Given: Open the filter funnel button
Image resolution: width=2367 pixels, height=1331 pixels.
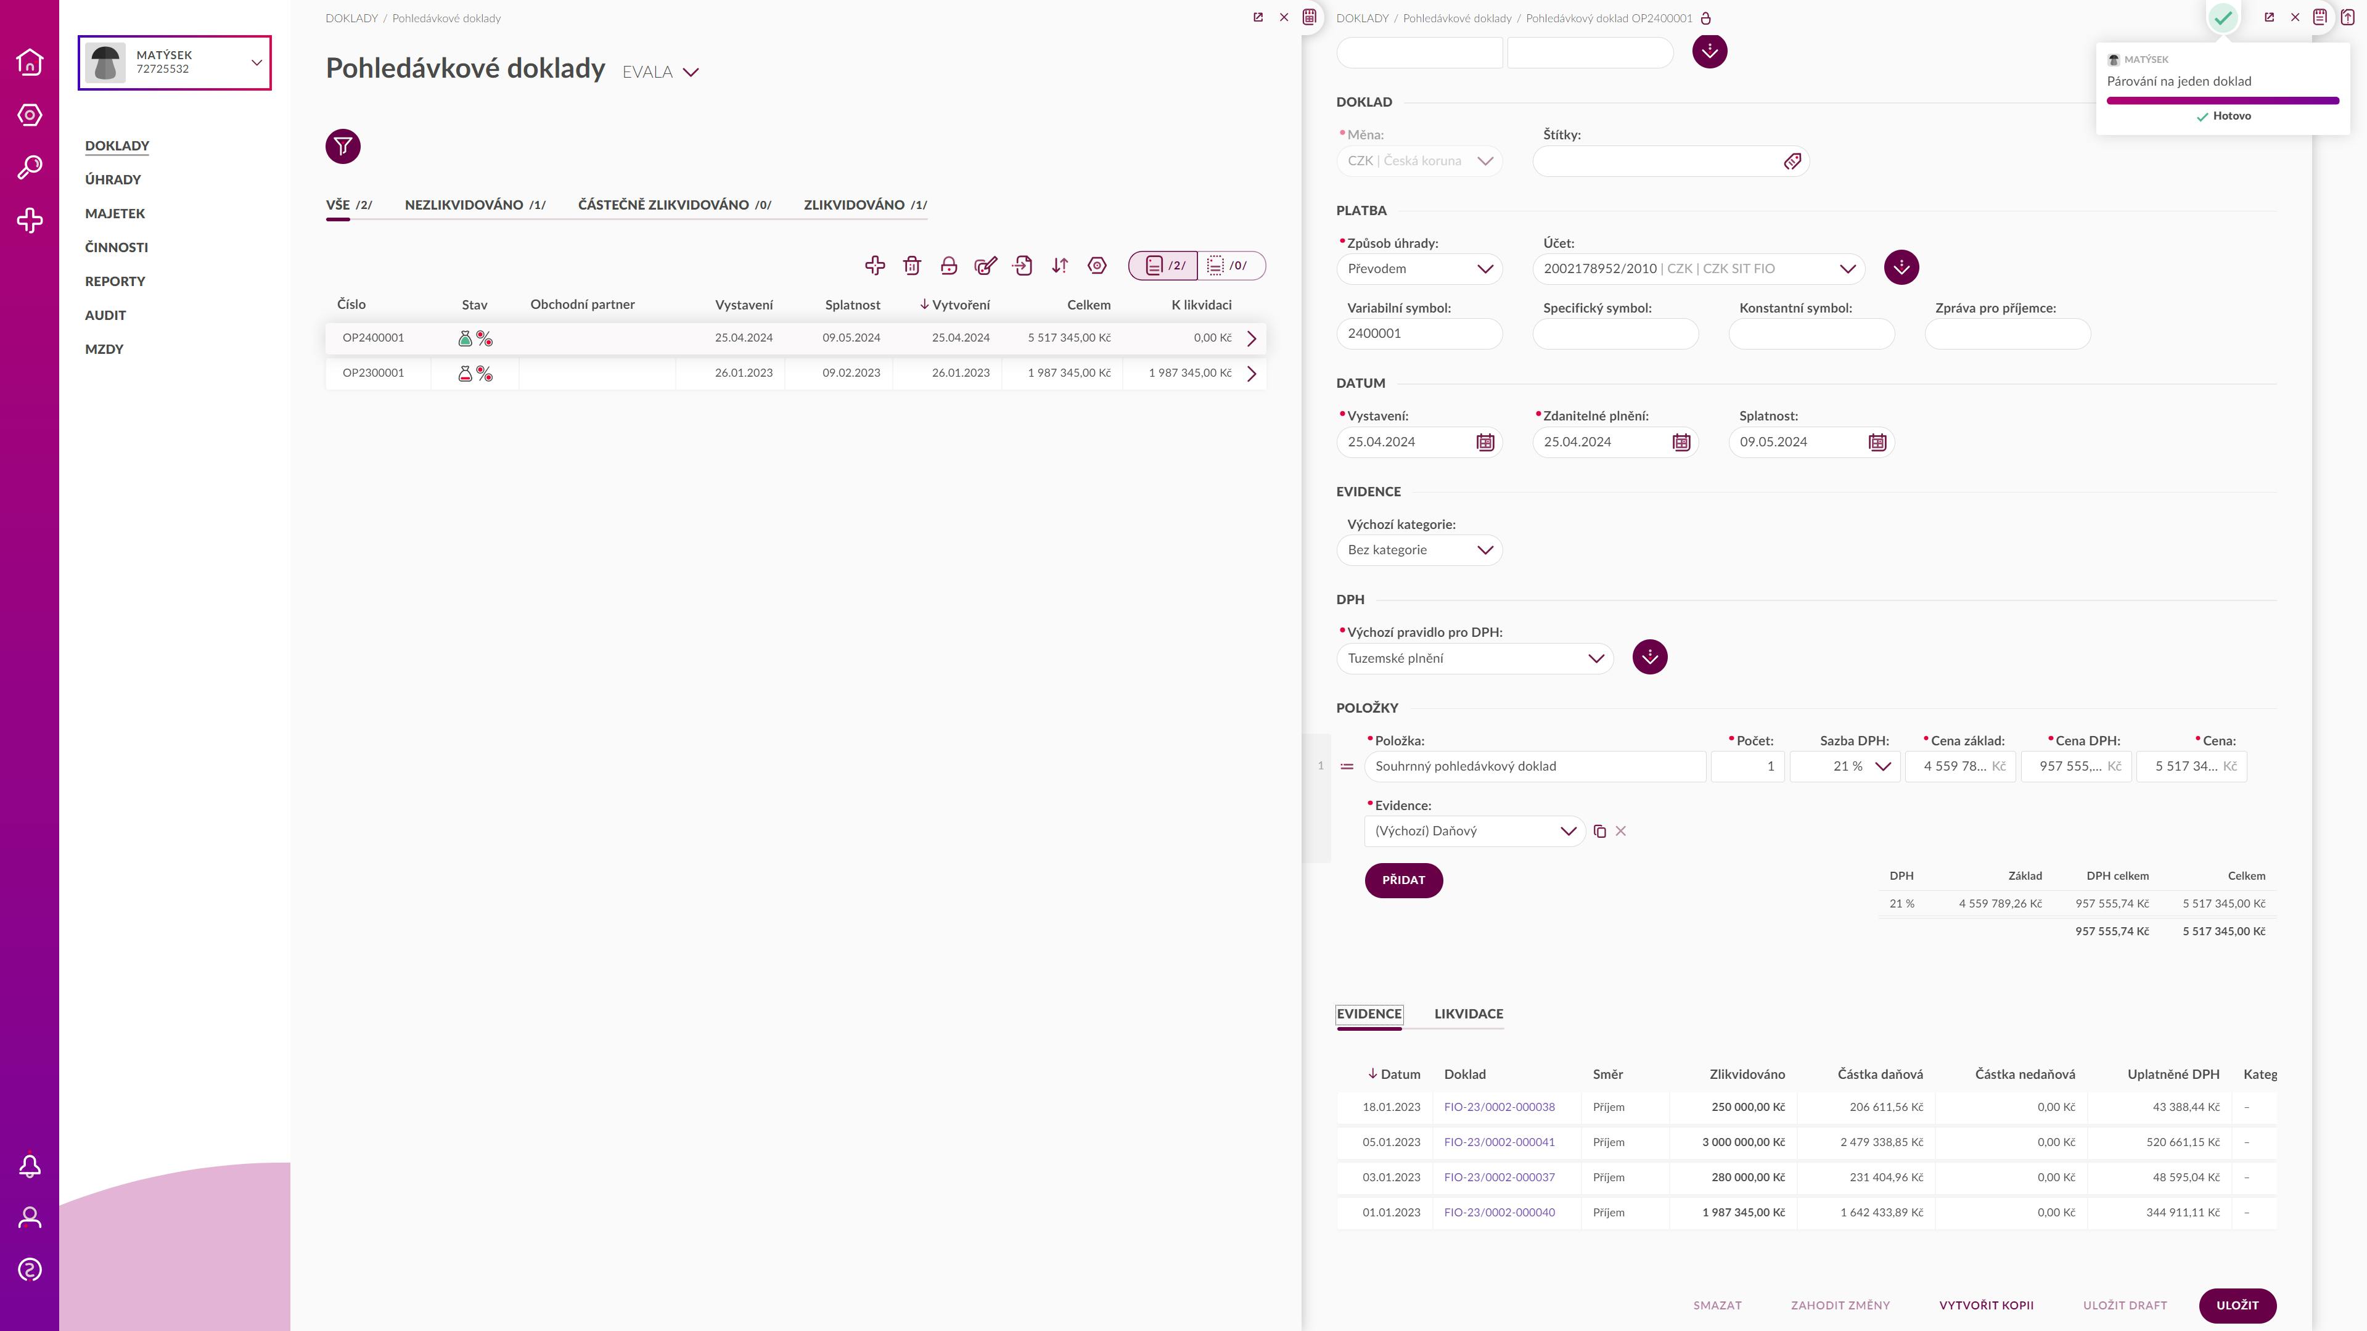Looking at the screenshot, I should pos(343,146).
